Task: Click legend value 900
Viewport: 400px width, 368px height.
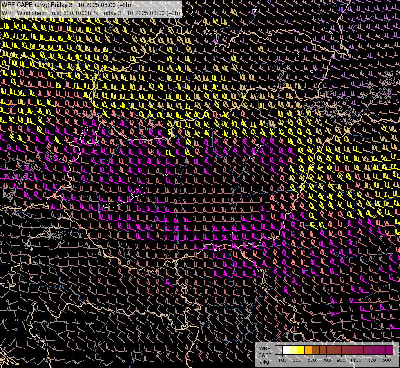Action: [x=341, y=360]
